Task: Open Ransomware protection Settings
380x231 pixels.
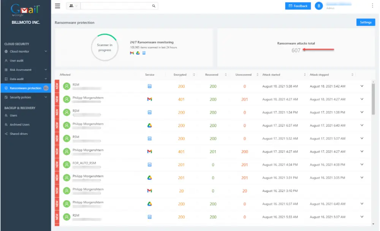Action: pyautogui.click(x=365, y=22)
